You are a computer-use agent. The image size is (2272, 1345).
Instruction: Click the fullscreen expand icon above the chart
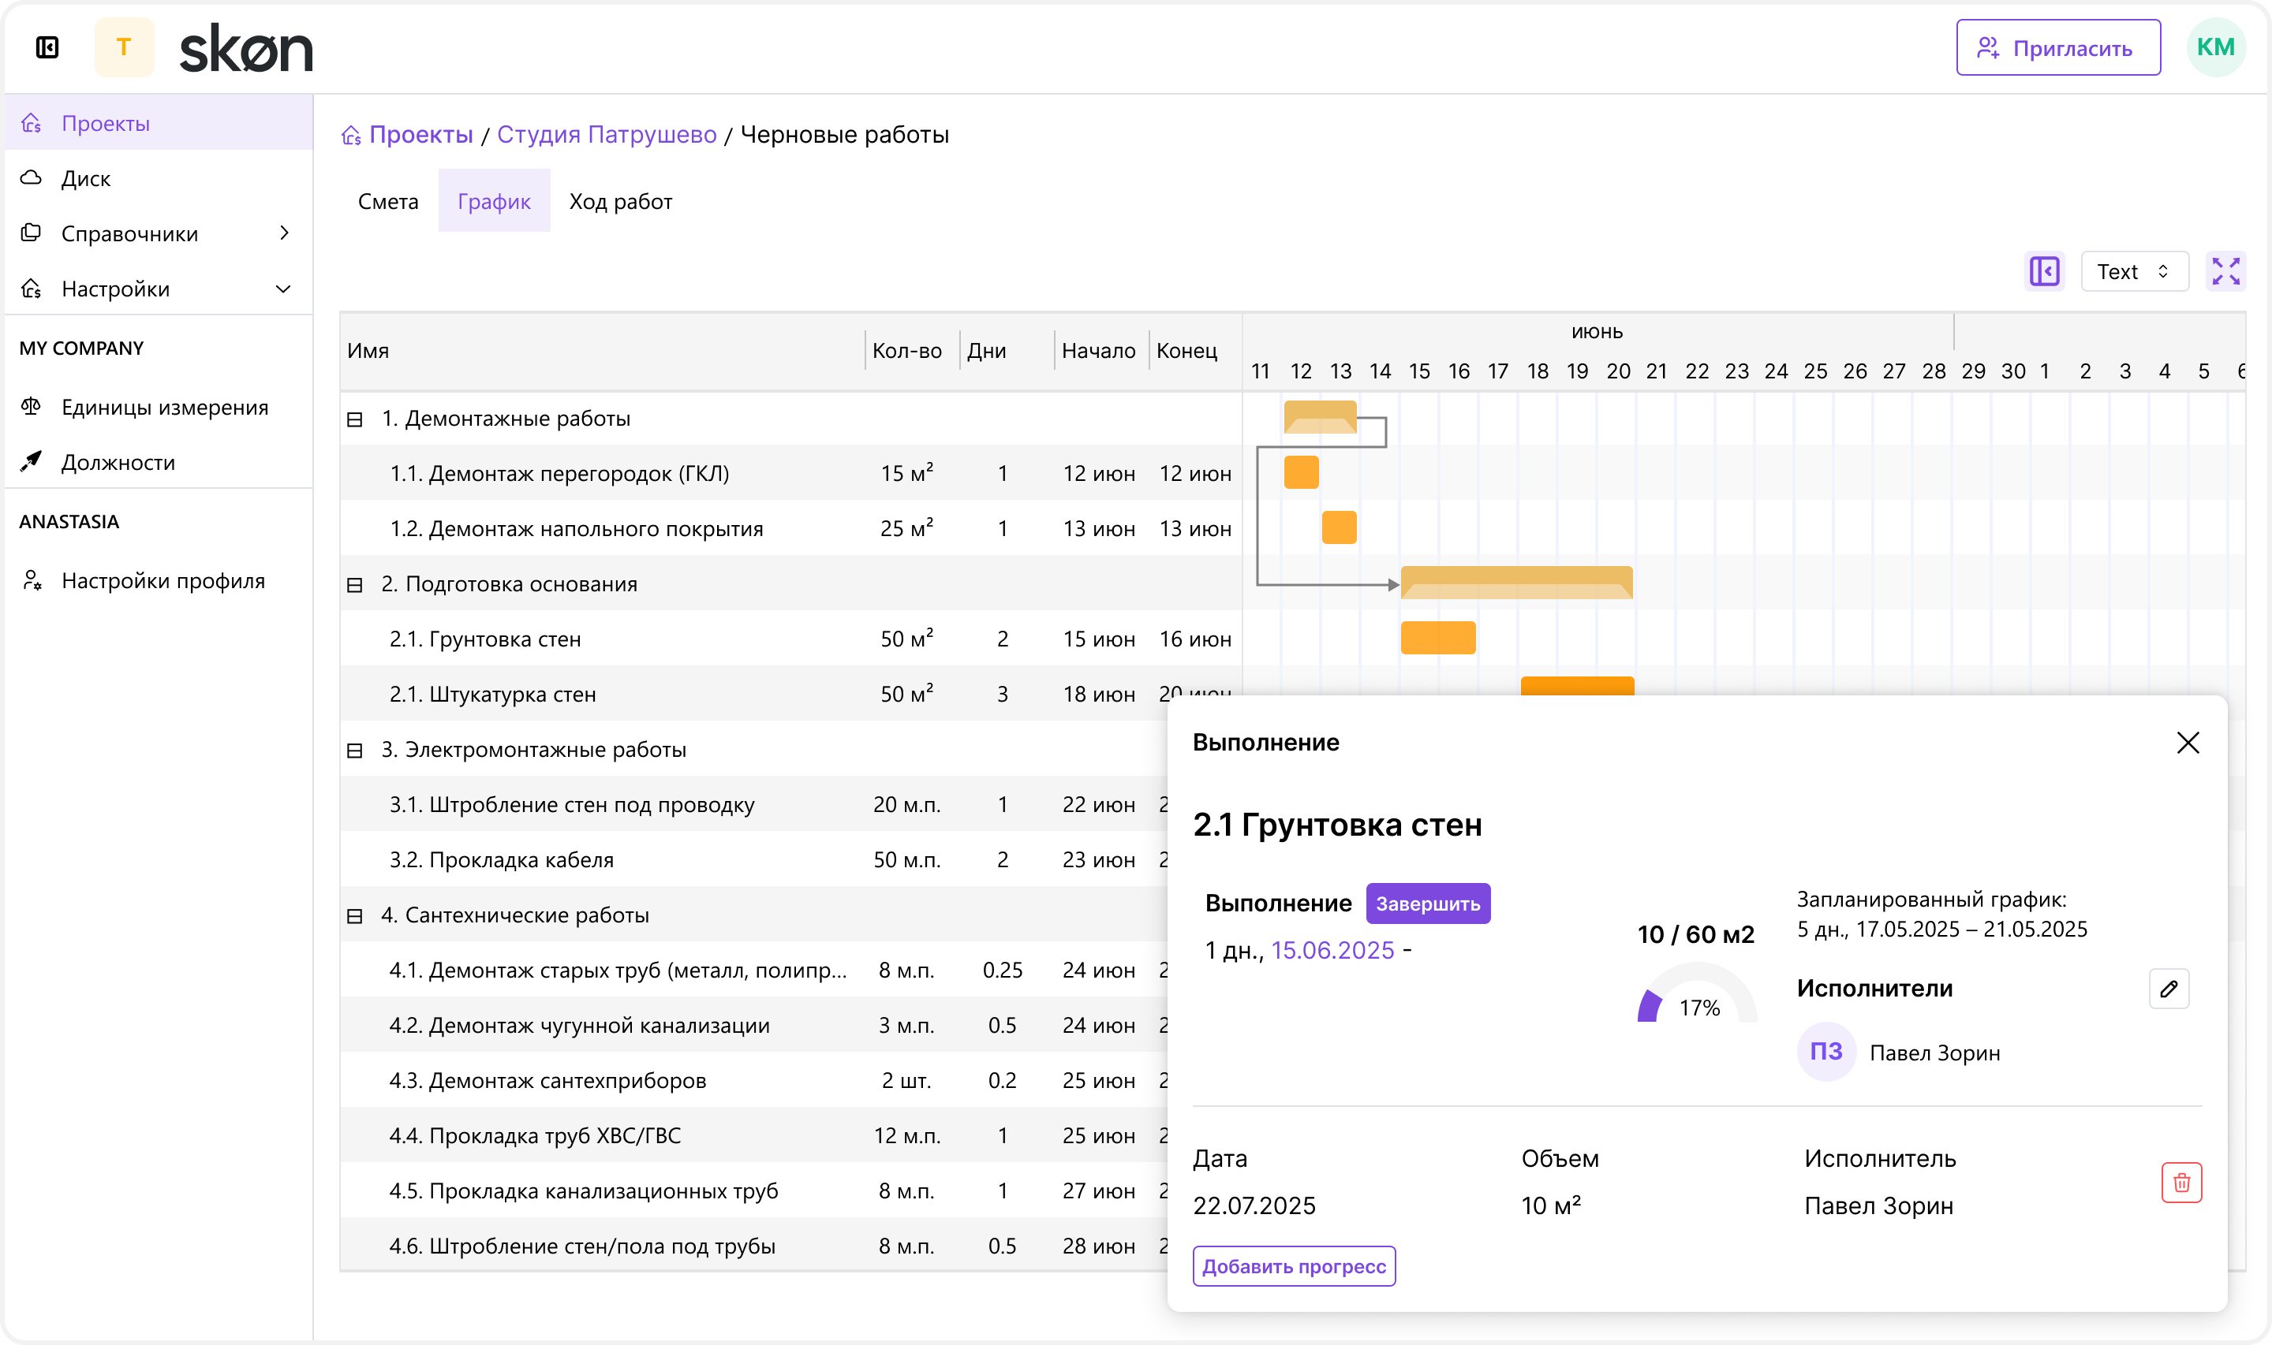[2225, 271]
